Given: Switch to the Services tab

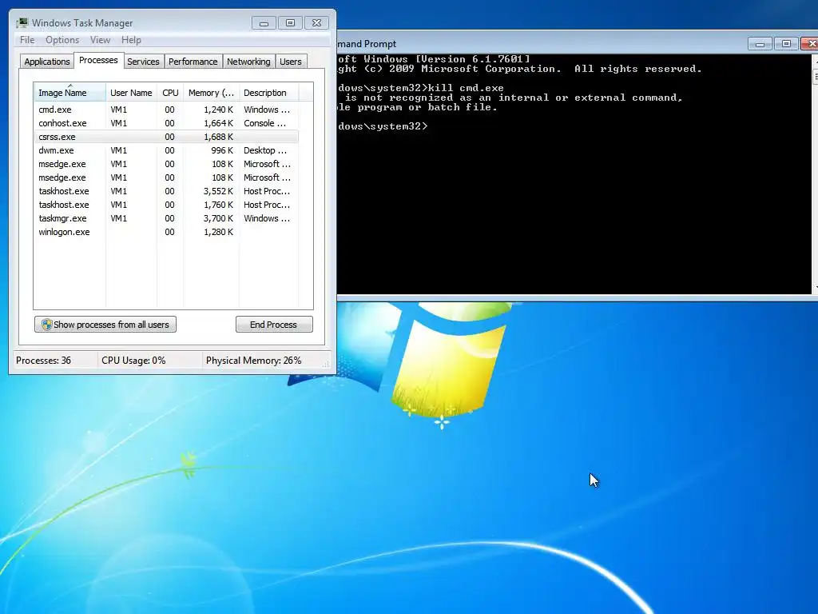Looking at the screenshot, I should coord(143,62).
